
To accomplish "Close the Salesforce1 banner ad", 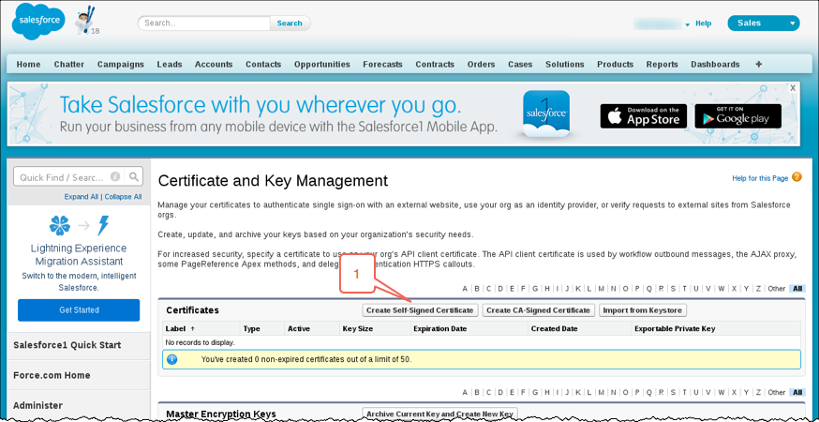I will click(x=793, y=88).
